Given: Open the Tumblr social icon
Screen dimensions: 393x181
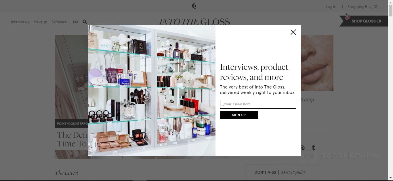Looking at the screenshot, I should point(313,148).
